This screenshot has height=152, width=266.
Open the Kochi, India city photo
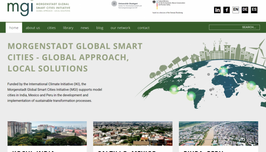coord(47,133)
